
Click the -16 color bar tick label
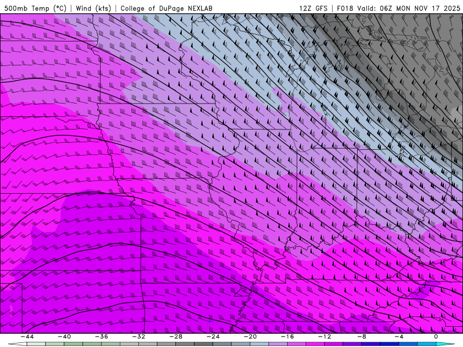pyautogui.click(x=287, y=337)
